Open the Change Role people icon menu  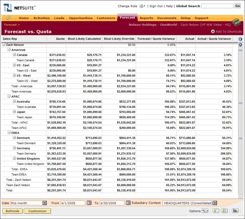[142, 6]
